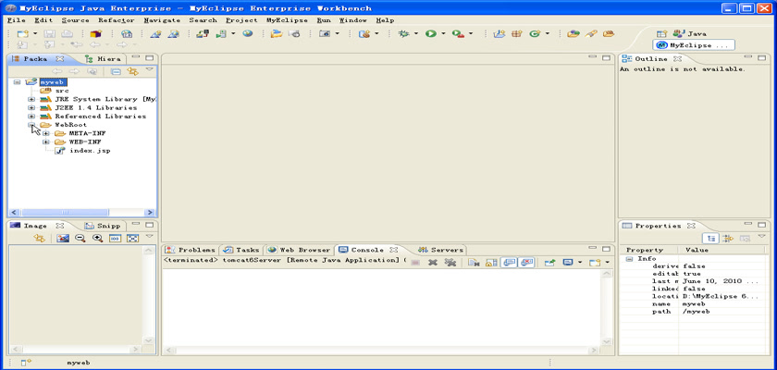Image resolution: width=777 pixels, height=370 pixels.
Task: Select the MyEclipse perspective button
Action: click(694, 45)
